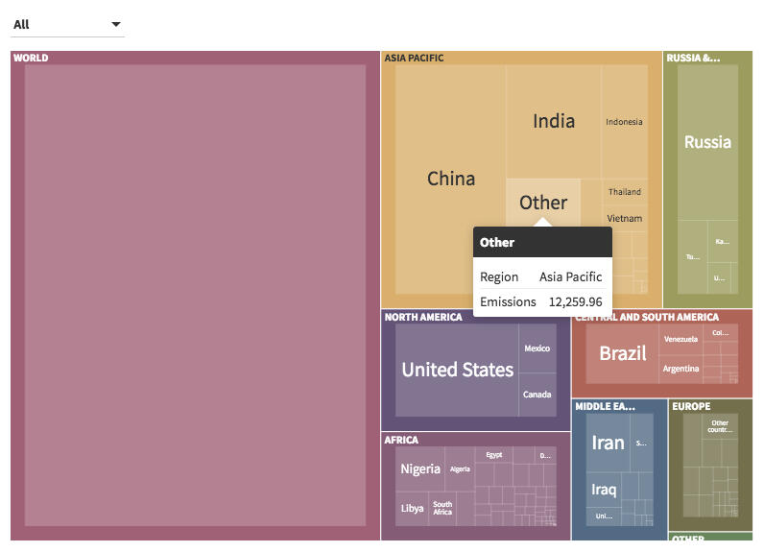Click the Asia Pacific region header
The width and height of the screenshot is (764, 552).
(x=415, y=58)
